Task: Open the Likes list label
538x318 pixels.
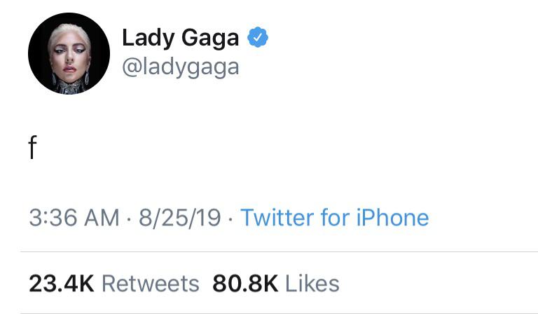Action: (x=312, y=284)
